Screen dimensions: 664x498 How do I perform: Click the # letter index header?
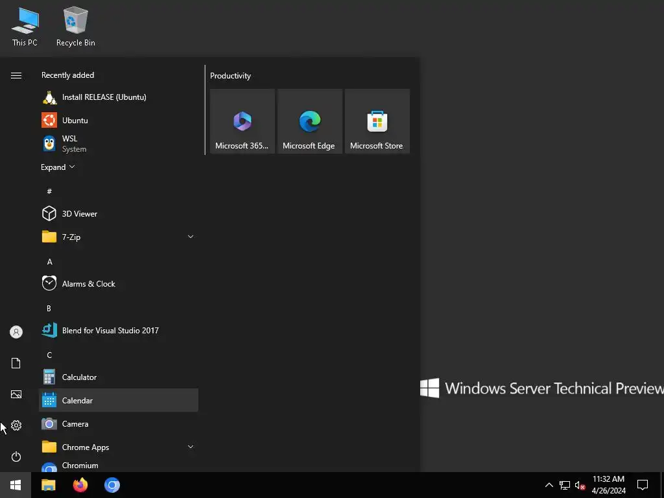[49, 191]
